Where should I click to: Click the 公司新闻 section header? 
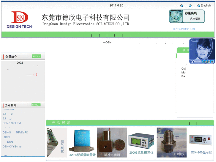coord(10,105)
